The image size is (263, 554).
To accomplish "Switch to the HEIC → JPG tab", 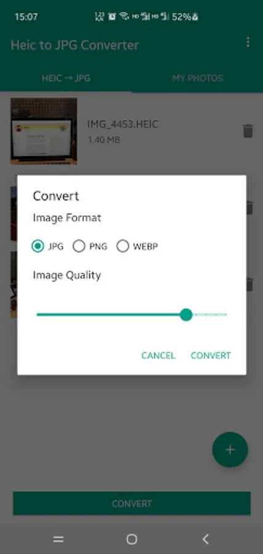I will coord(66,78).
